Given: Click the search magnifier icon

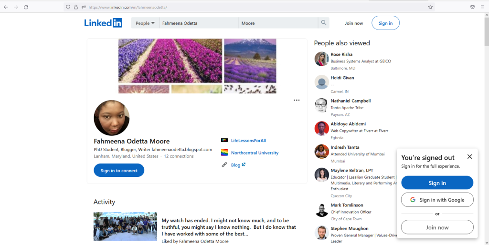Looking at the screenshot, I should (324, 23).
